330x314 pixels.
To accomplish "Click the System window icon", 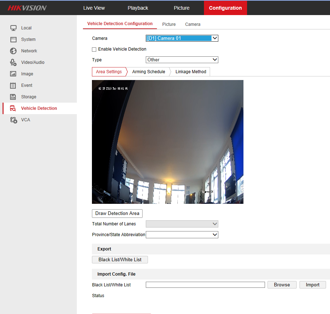I will (x=13, y=39).
